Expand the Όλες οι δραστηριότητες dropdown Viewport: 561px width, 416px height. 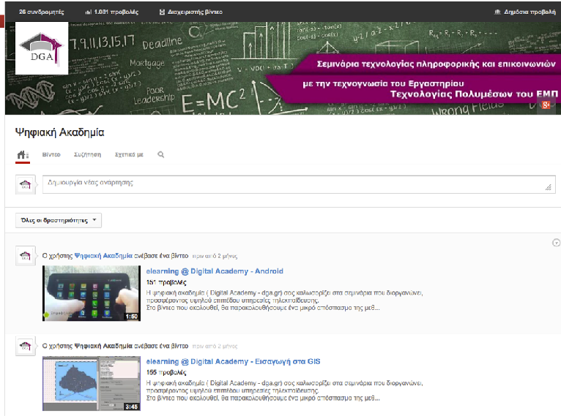click(x=59, y=220)
